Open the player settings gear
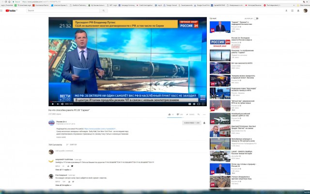 194,104
